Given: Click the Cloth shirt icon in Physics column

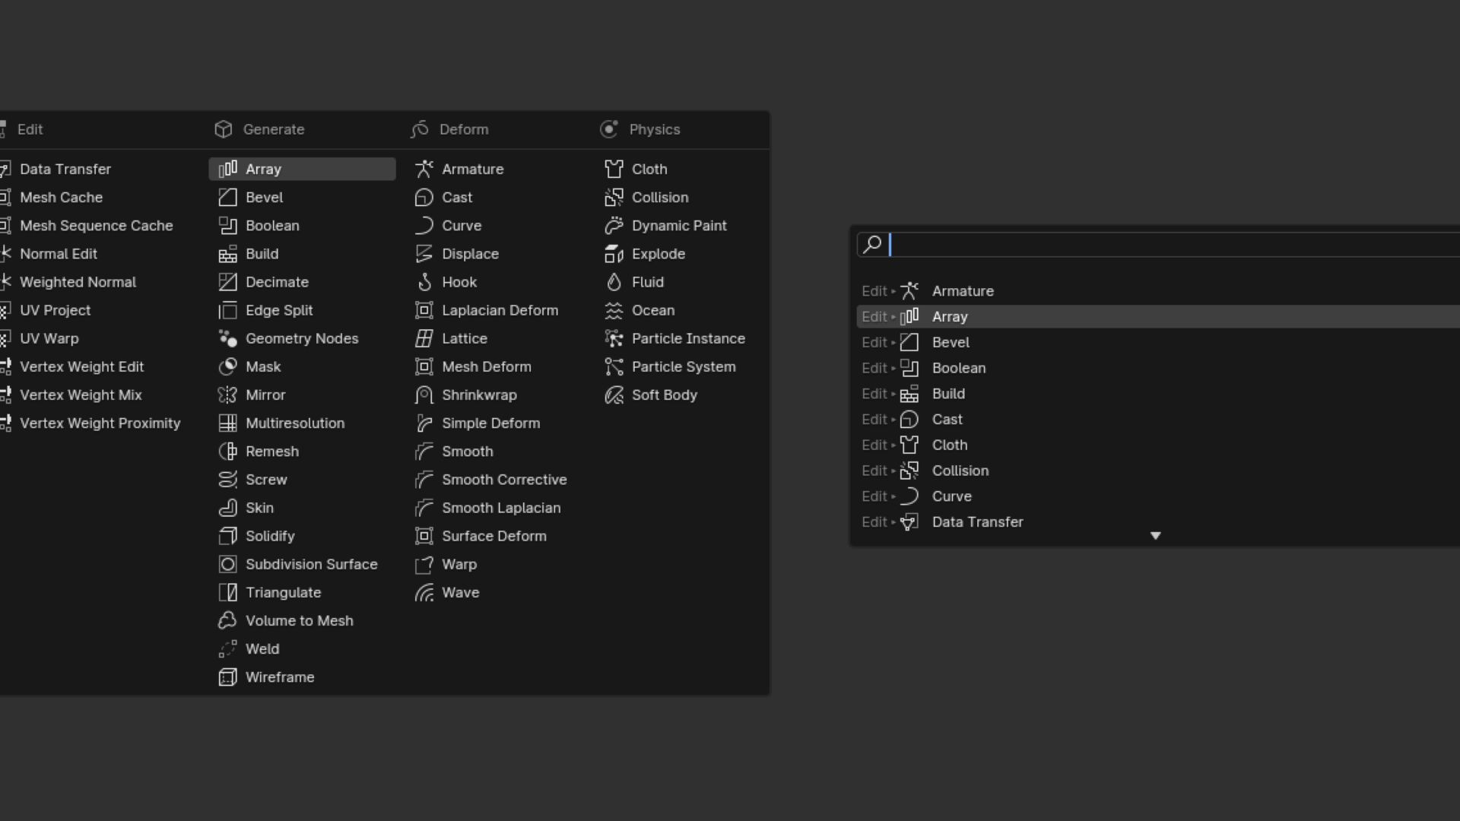Looking at the screenshot, I should coord(614,169).
